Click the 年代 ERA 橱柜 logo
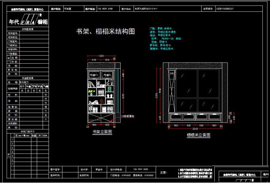The width and height of the screenshot is (270, 183). point(28,19)
